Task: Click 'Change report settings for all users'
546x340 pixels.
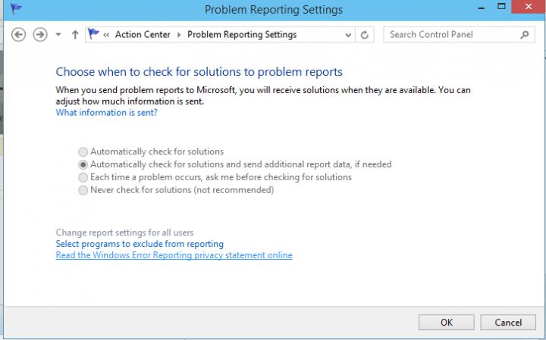Action: pyautogui.click(x=124, y=232)
